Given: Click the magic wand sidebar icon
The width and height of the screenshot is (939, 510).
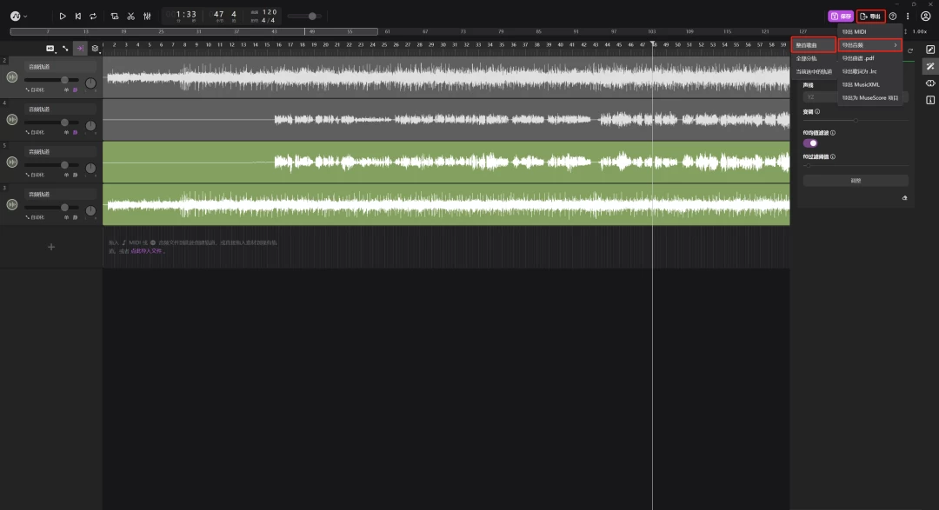Looking at the screenshot, I should [x=930, y=66].
